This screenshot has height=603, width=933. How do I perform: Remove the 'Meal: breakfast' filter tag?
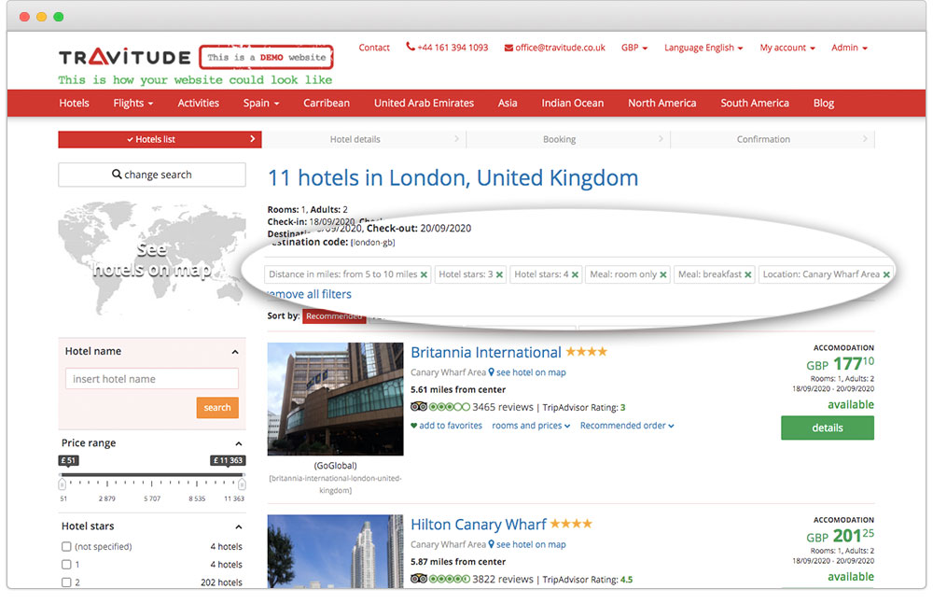tap(748, 275)
